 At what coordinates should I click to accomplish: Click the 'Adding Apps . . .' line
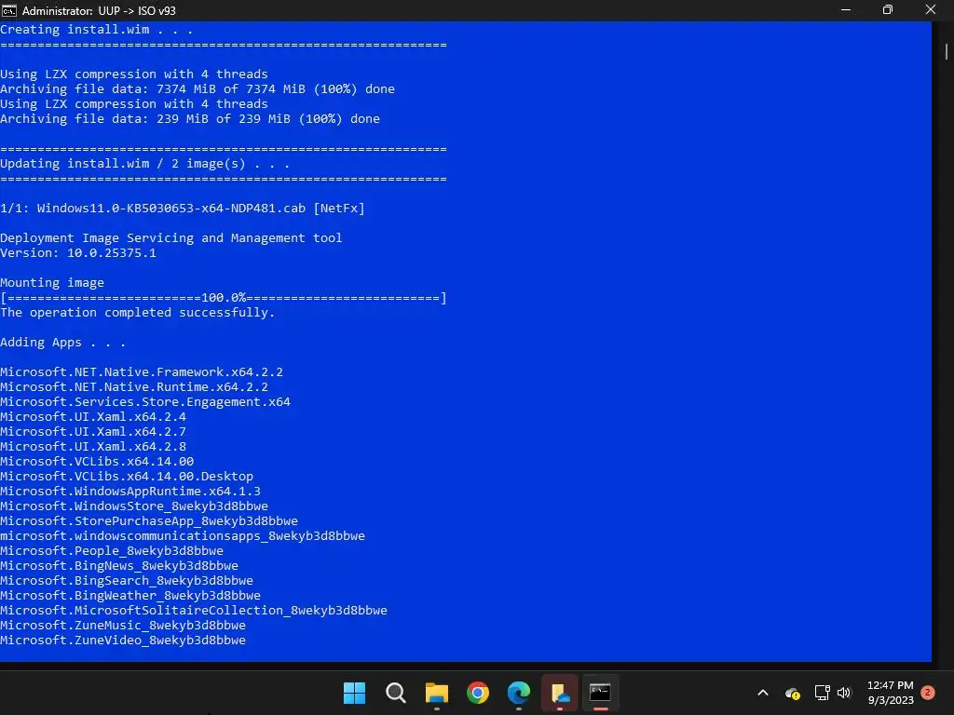(x=62, y=343)
